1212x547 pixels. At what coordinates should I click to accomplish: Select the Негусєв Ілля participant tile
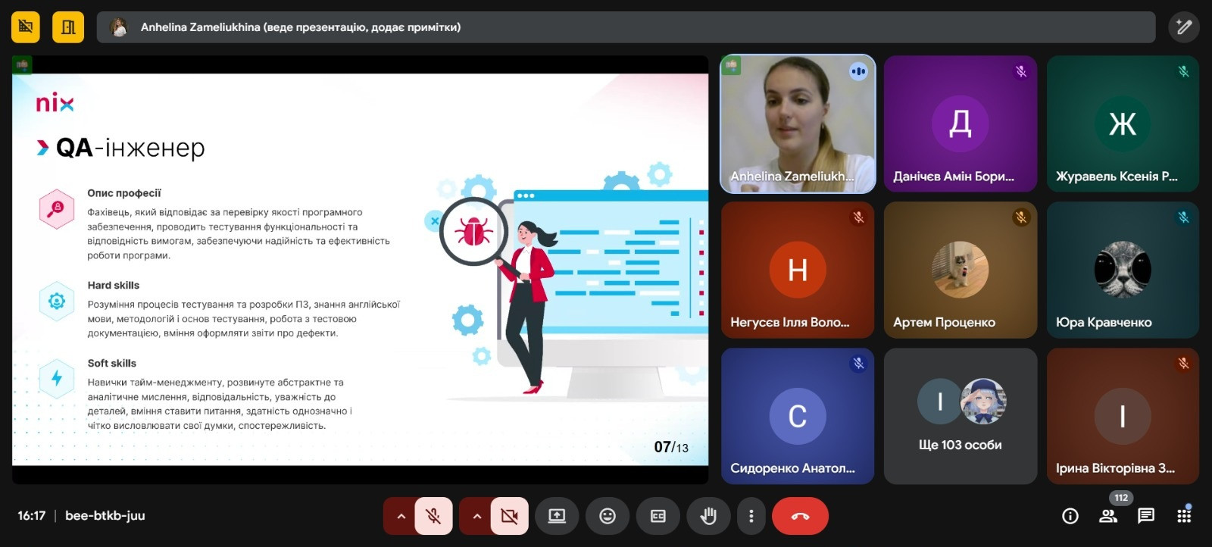point(798,270)
